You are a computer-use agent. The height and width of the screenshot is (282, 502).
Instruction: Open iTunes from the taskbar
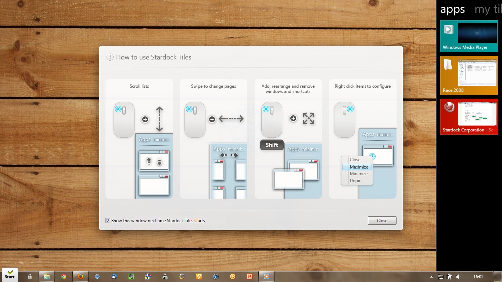click(216, 276)
